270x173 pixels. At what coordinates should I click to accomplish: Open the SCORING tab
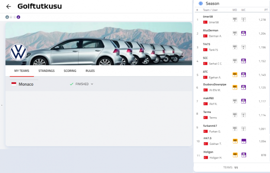tap(70, 71)
